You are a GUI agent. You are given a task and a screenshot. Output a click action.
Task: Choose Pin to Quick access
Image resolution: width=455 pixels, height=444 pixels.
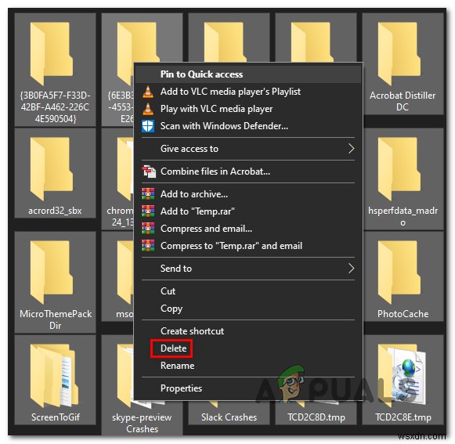pyautogui.click(x=248, y=74)
